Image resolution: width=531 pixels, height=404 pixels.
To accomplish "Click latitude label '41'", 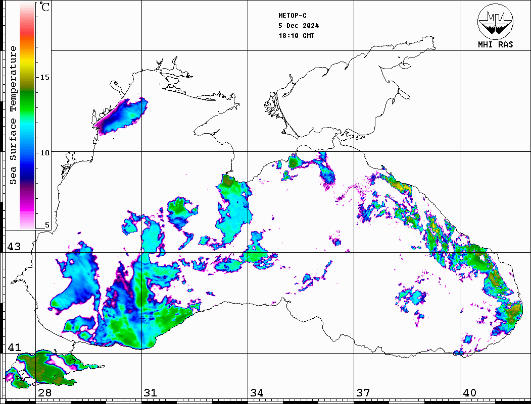I will 14,347.
